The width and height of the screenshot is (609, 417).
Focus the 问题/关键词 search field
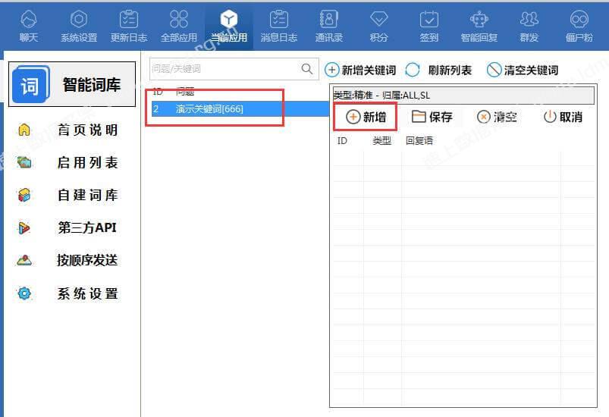tap(234, 69)
